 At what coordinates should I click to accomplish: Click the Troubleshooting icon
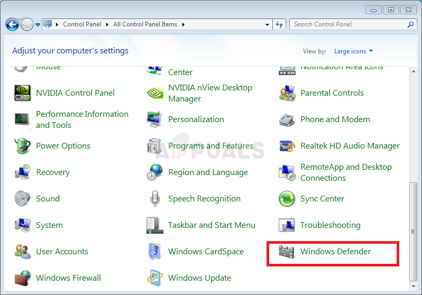(287, 225)
